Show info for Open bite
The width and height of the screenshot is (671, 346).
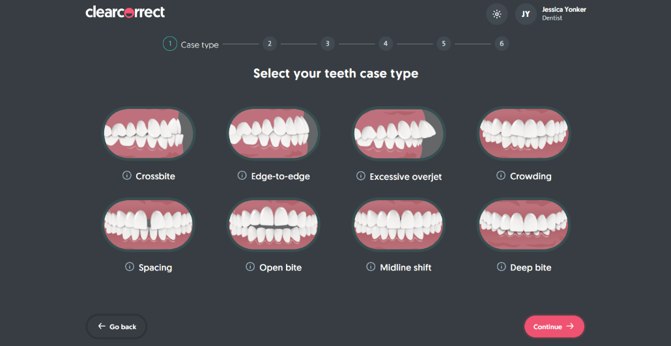click(x=250, y=267)
